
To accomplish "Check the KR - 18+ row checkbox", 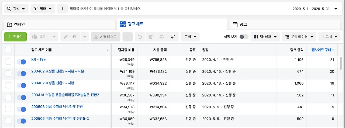I will coord(8,62).
